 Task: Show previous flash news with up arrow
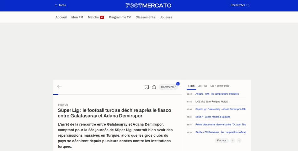click(x=233, y=141)
